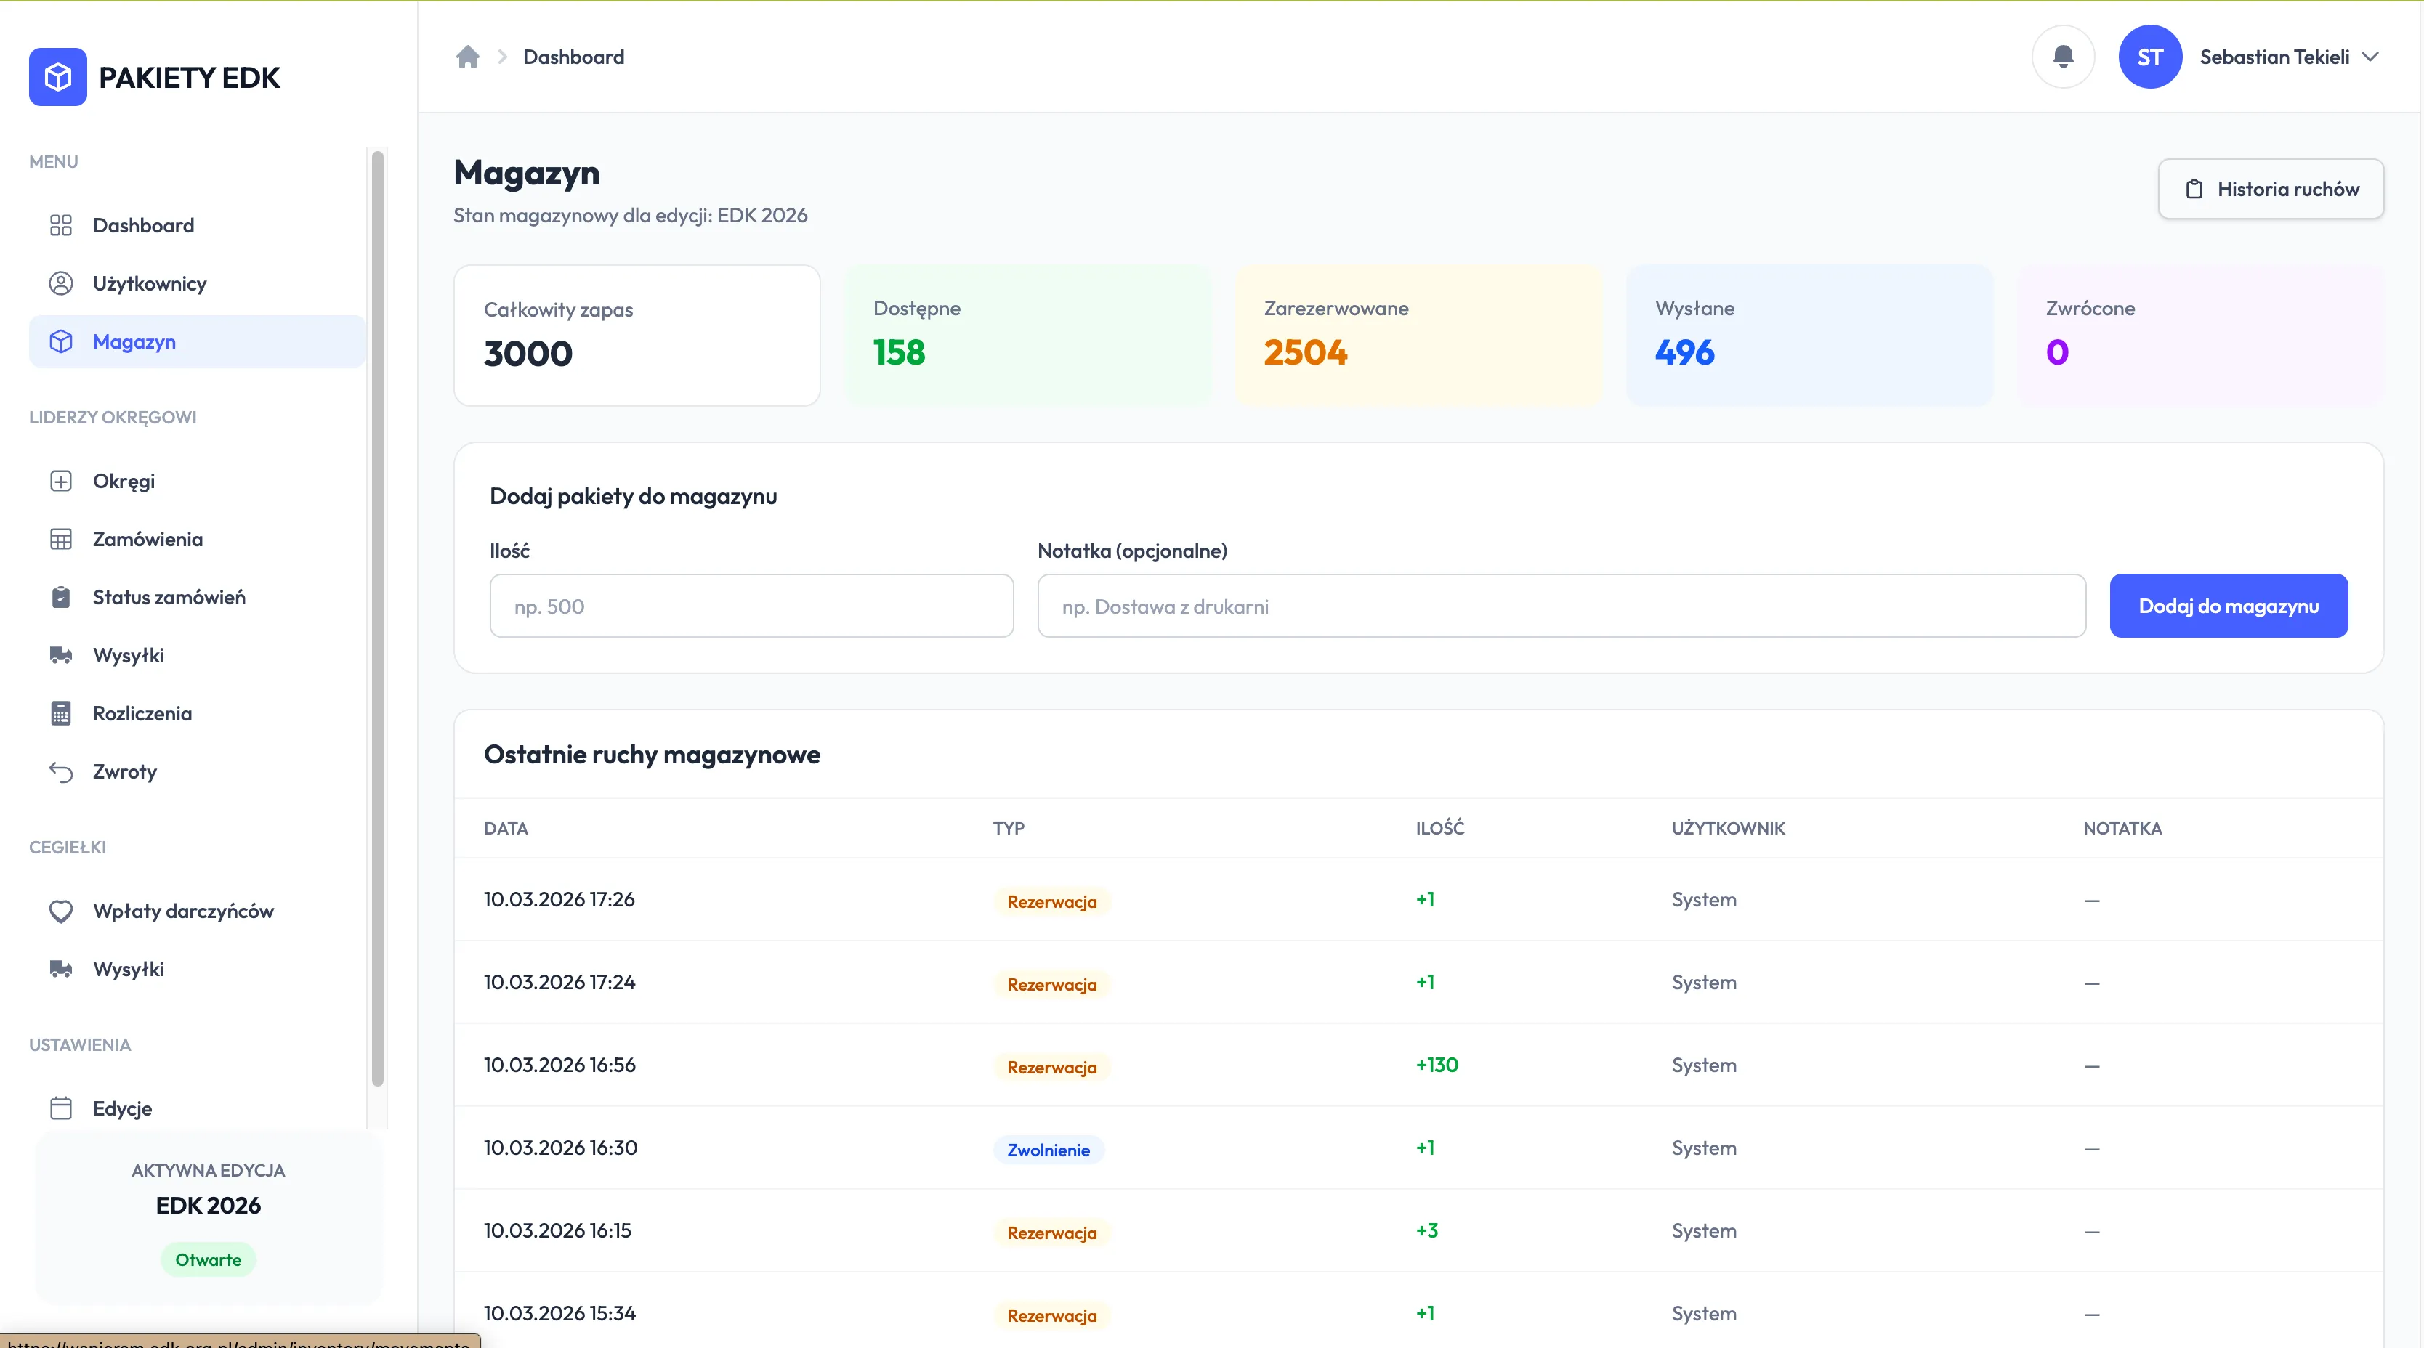Image resolution: width=2424 pixels, height=1348 pixels.
Task: Click the Zarezerwowane 2504 card
Action: [1419, 336]
